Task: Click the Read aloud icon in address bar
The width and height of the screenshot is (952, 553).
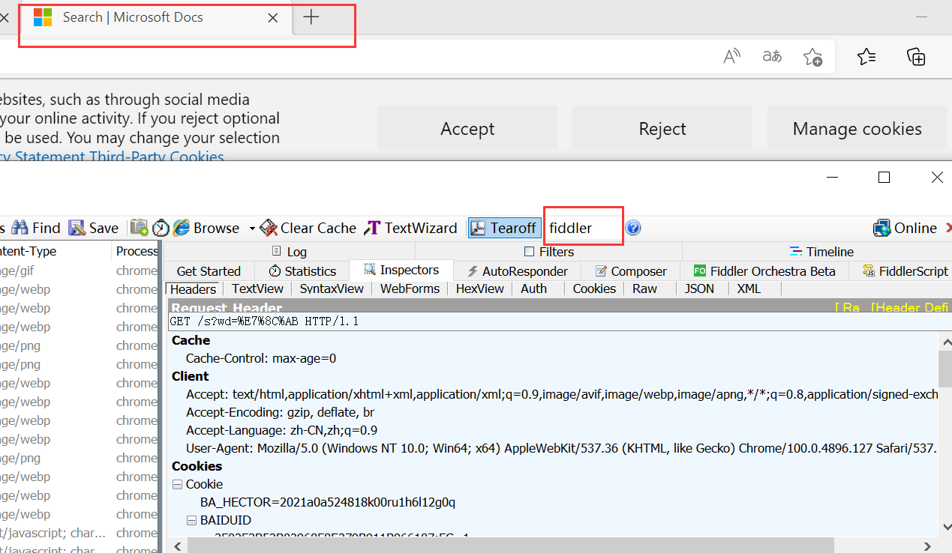Action: (731, 56)
